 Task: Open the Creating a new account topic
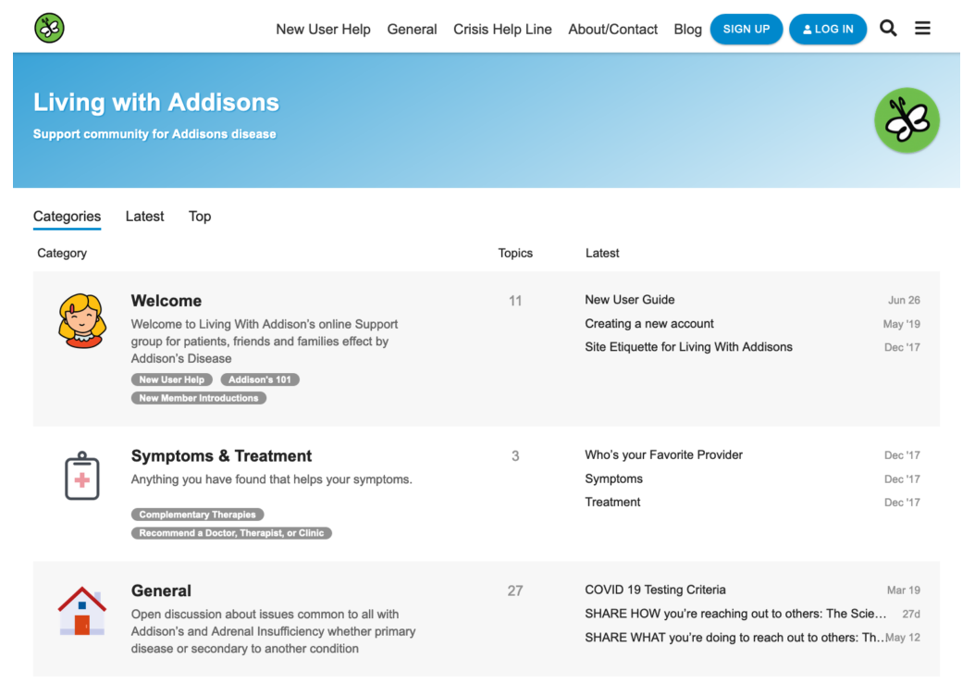[x=649, y=323]
